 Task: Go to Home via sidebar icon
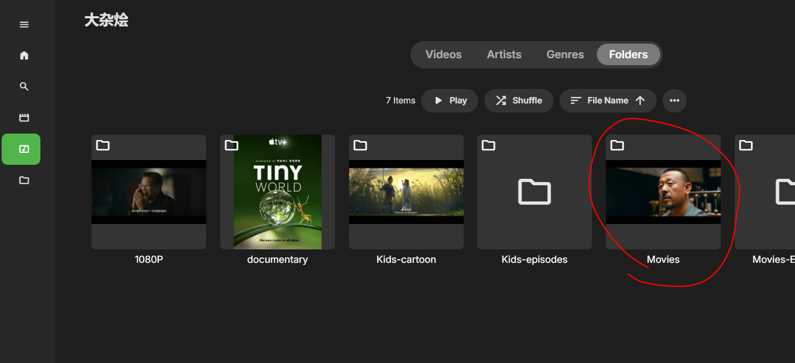pyautogui.click(x=24, y=55)
